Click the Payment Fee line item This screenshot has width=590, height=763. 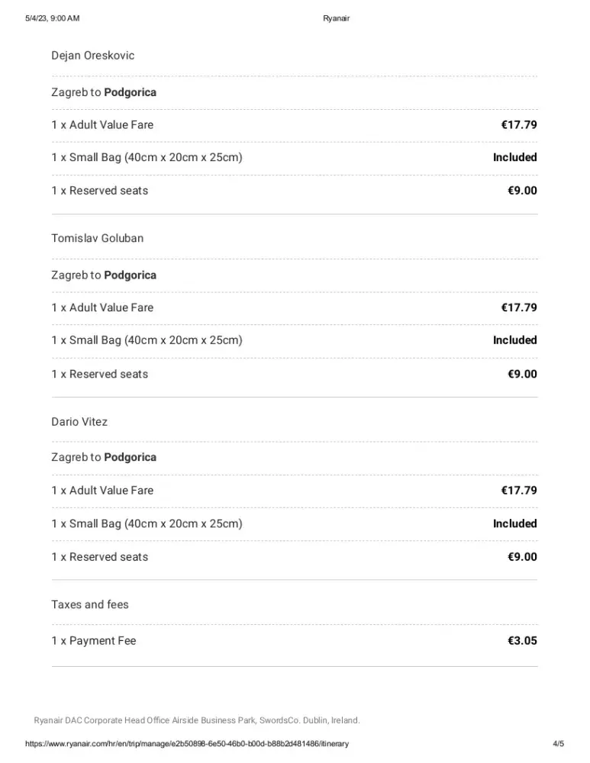coord(93,641)
